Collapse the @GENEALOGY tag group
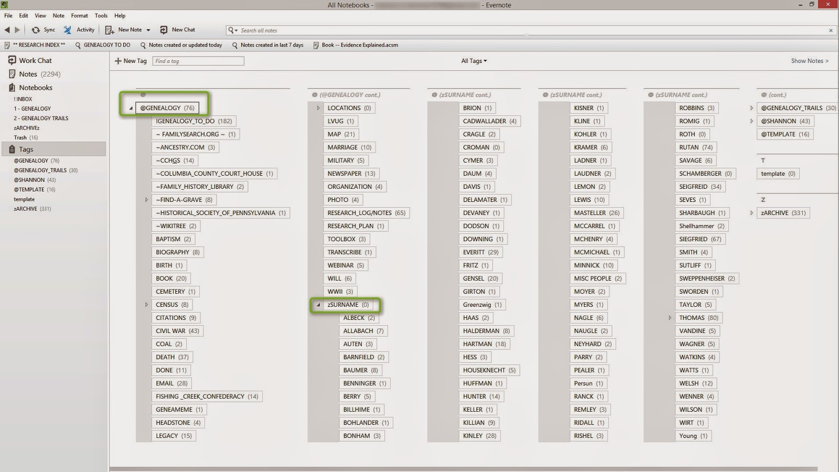 (131, 109)
